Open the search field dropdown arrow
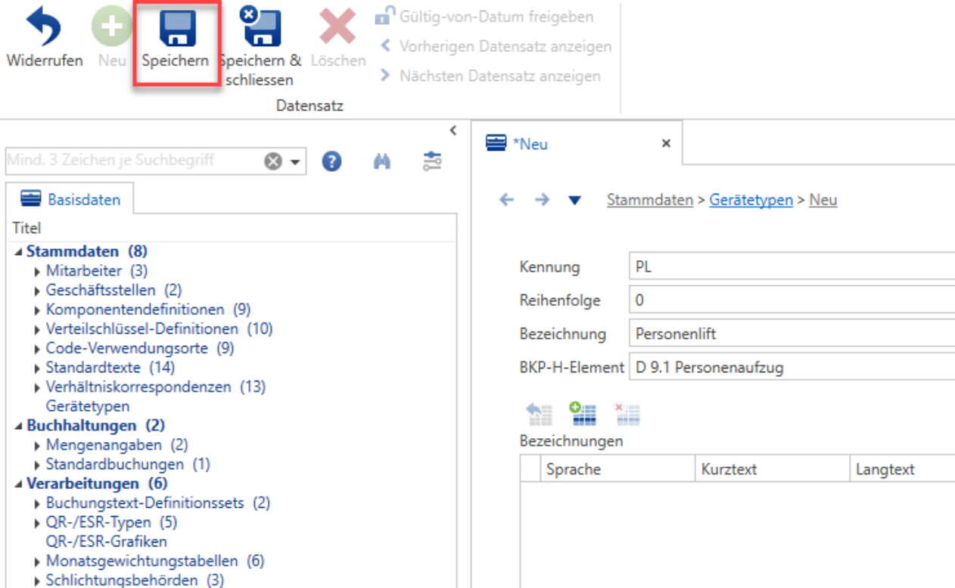Screen dimensions: 955x588 (294, 161)
